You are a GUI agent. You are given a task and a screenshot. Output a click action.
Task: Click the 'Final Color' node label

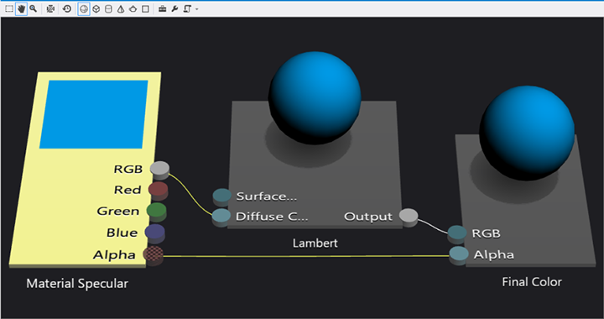[x=532, y=282]
